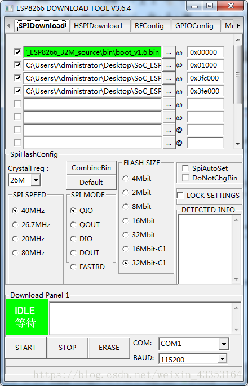The height and width of the screenshot is (386, 248).
Task: Switch to the SPIDownload tab
Action: pos(42,25)
